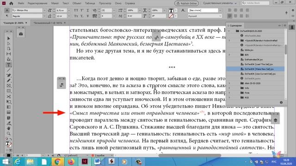Open the Редактирование menu
Screen dimensions: 296x166
(37, 3)
